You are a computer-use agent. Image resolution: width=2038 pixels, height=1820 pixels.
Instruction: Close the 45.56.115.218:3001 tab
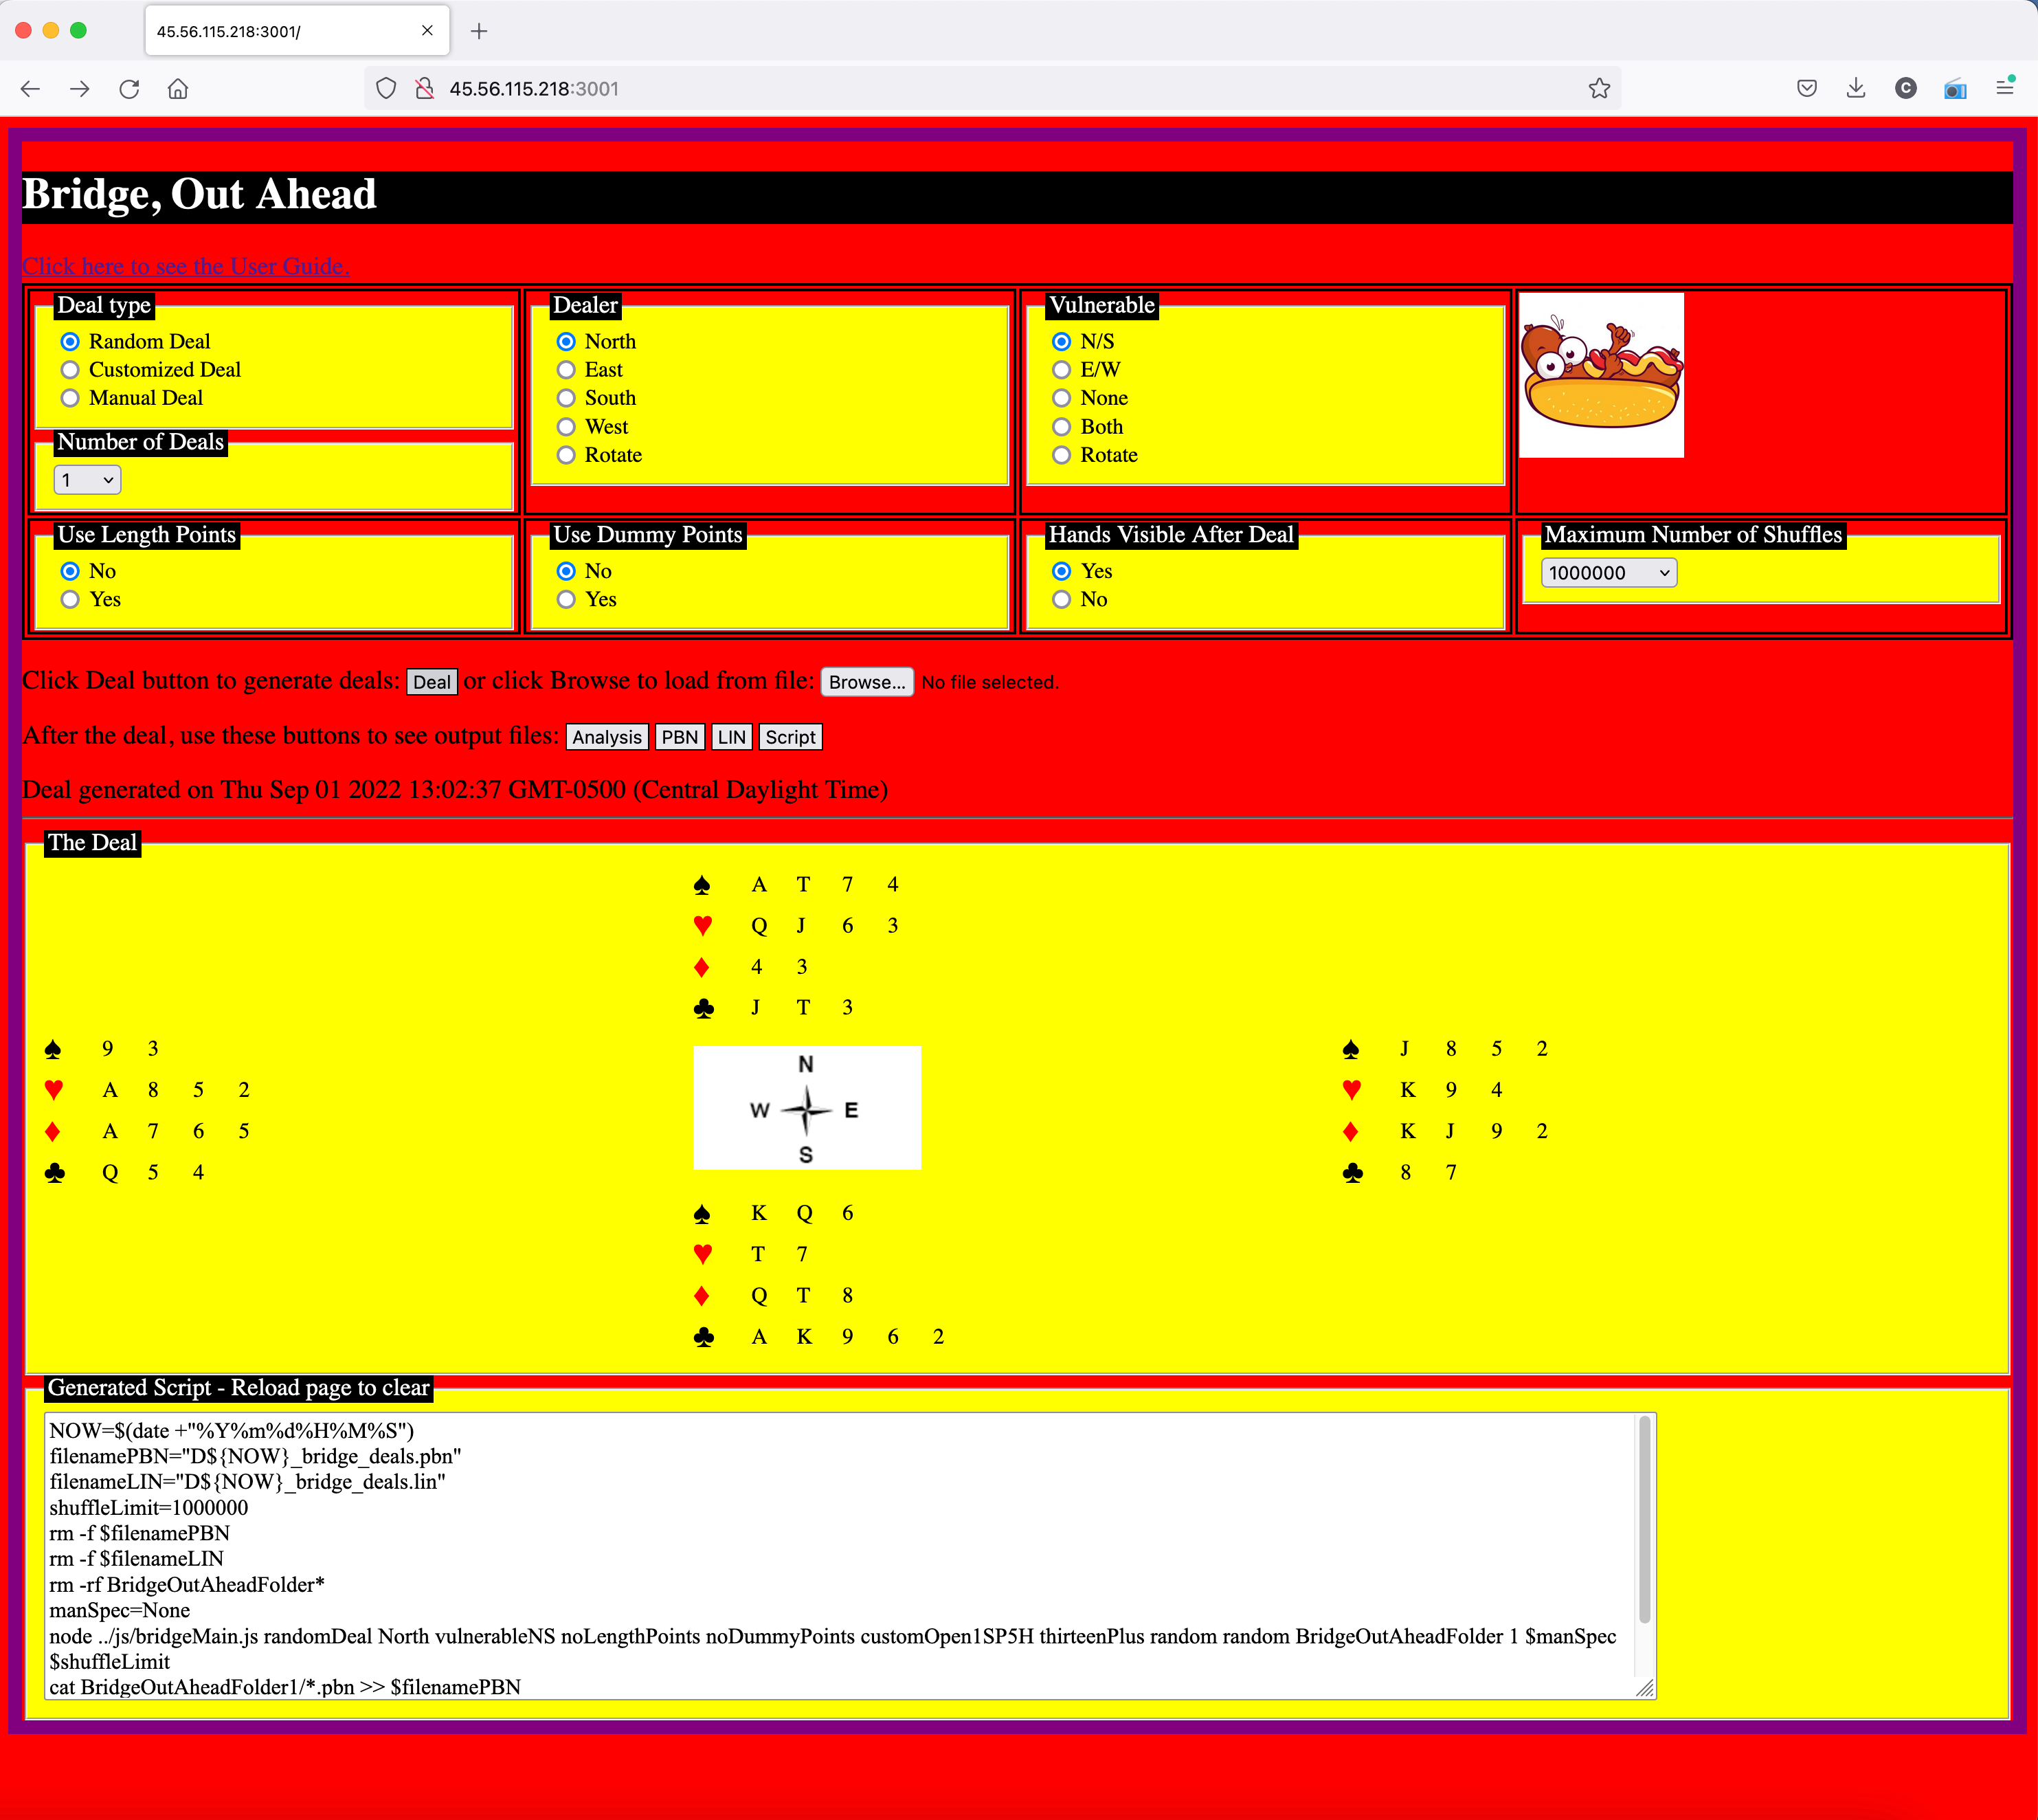[x=427, y=31]
